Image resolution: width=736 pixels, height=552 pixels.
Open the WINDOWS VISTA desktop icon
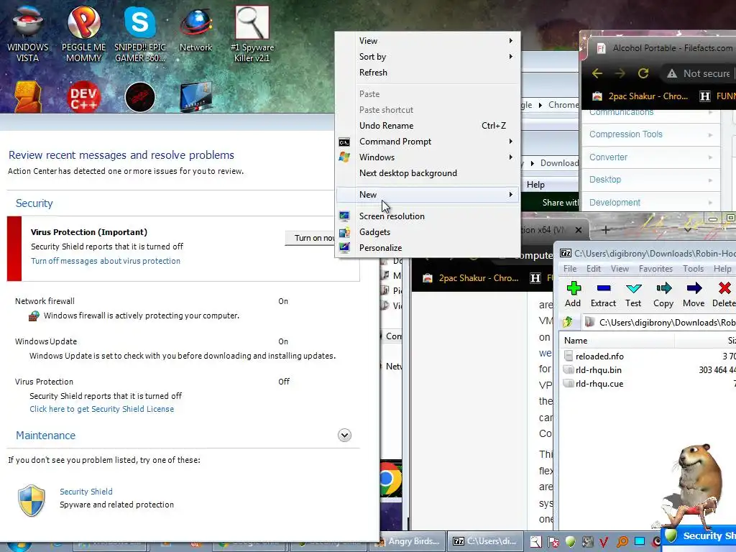pos(27,34)
